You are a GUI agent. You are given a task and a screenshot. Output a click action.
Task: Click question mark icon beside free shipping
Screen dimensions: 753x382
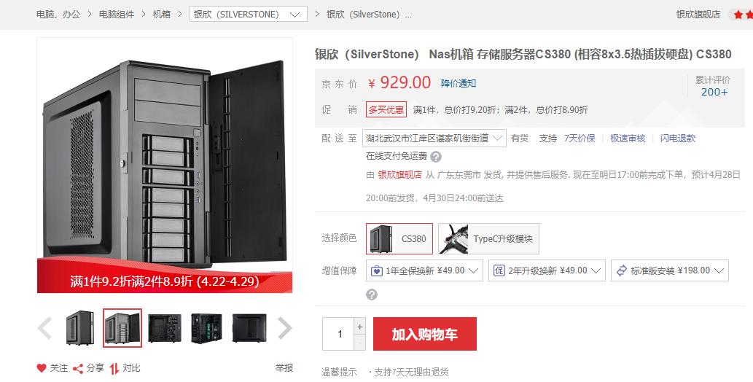pyautogui.click(x=436, y=157)
